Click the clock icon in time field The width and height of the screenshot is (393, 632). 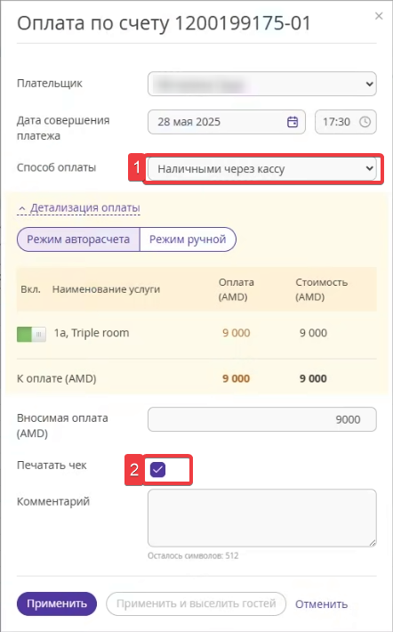[365, 122]
